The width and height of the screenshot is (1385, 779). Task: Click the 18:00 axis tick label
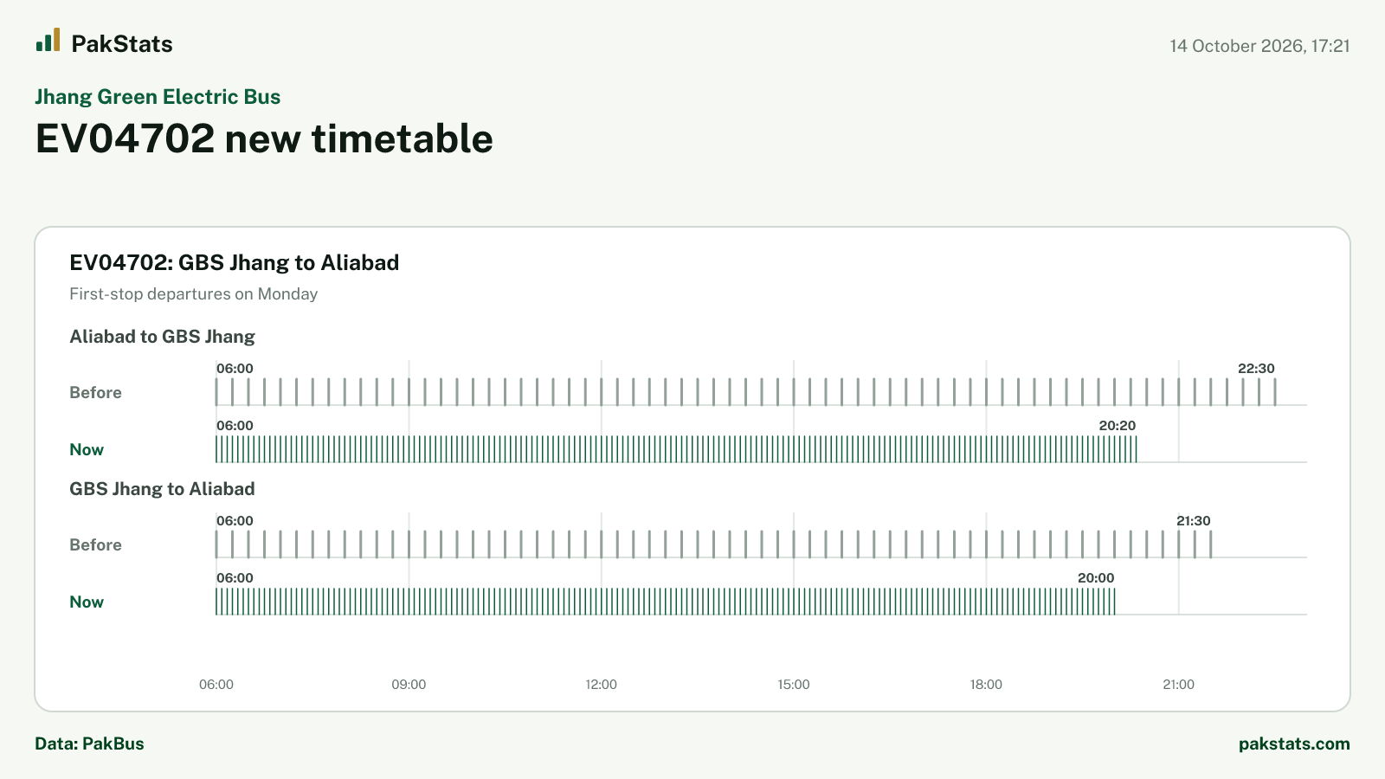pyautogui.click(x=986, y=685)
